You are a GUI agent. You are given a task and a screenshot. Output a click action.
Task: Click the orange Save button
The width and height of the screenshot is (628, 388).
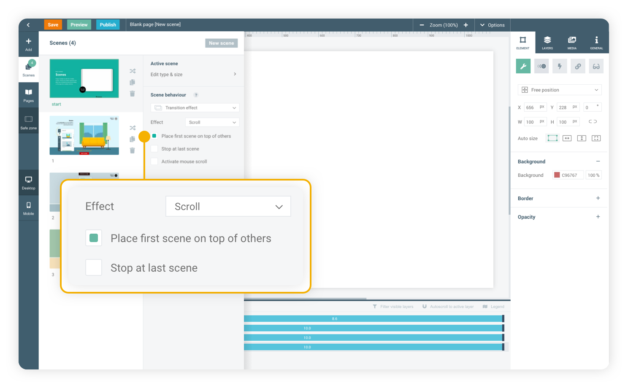tap(53, 25)
